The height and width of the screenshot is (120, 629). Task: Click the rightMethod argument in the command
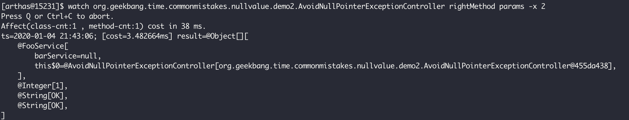click(x=472, y=6)
